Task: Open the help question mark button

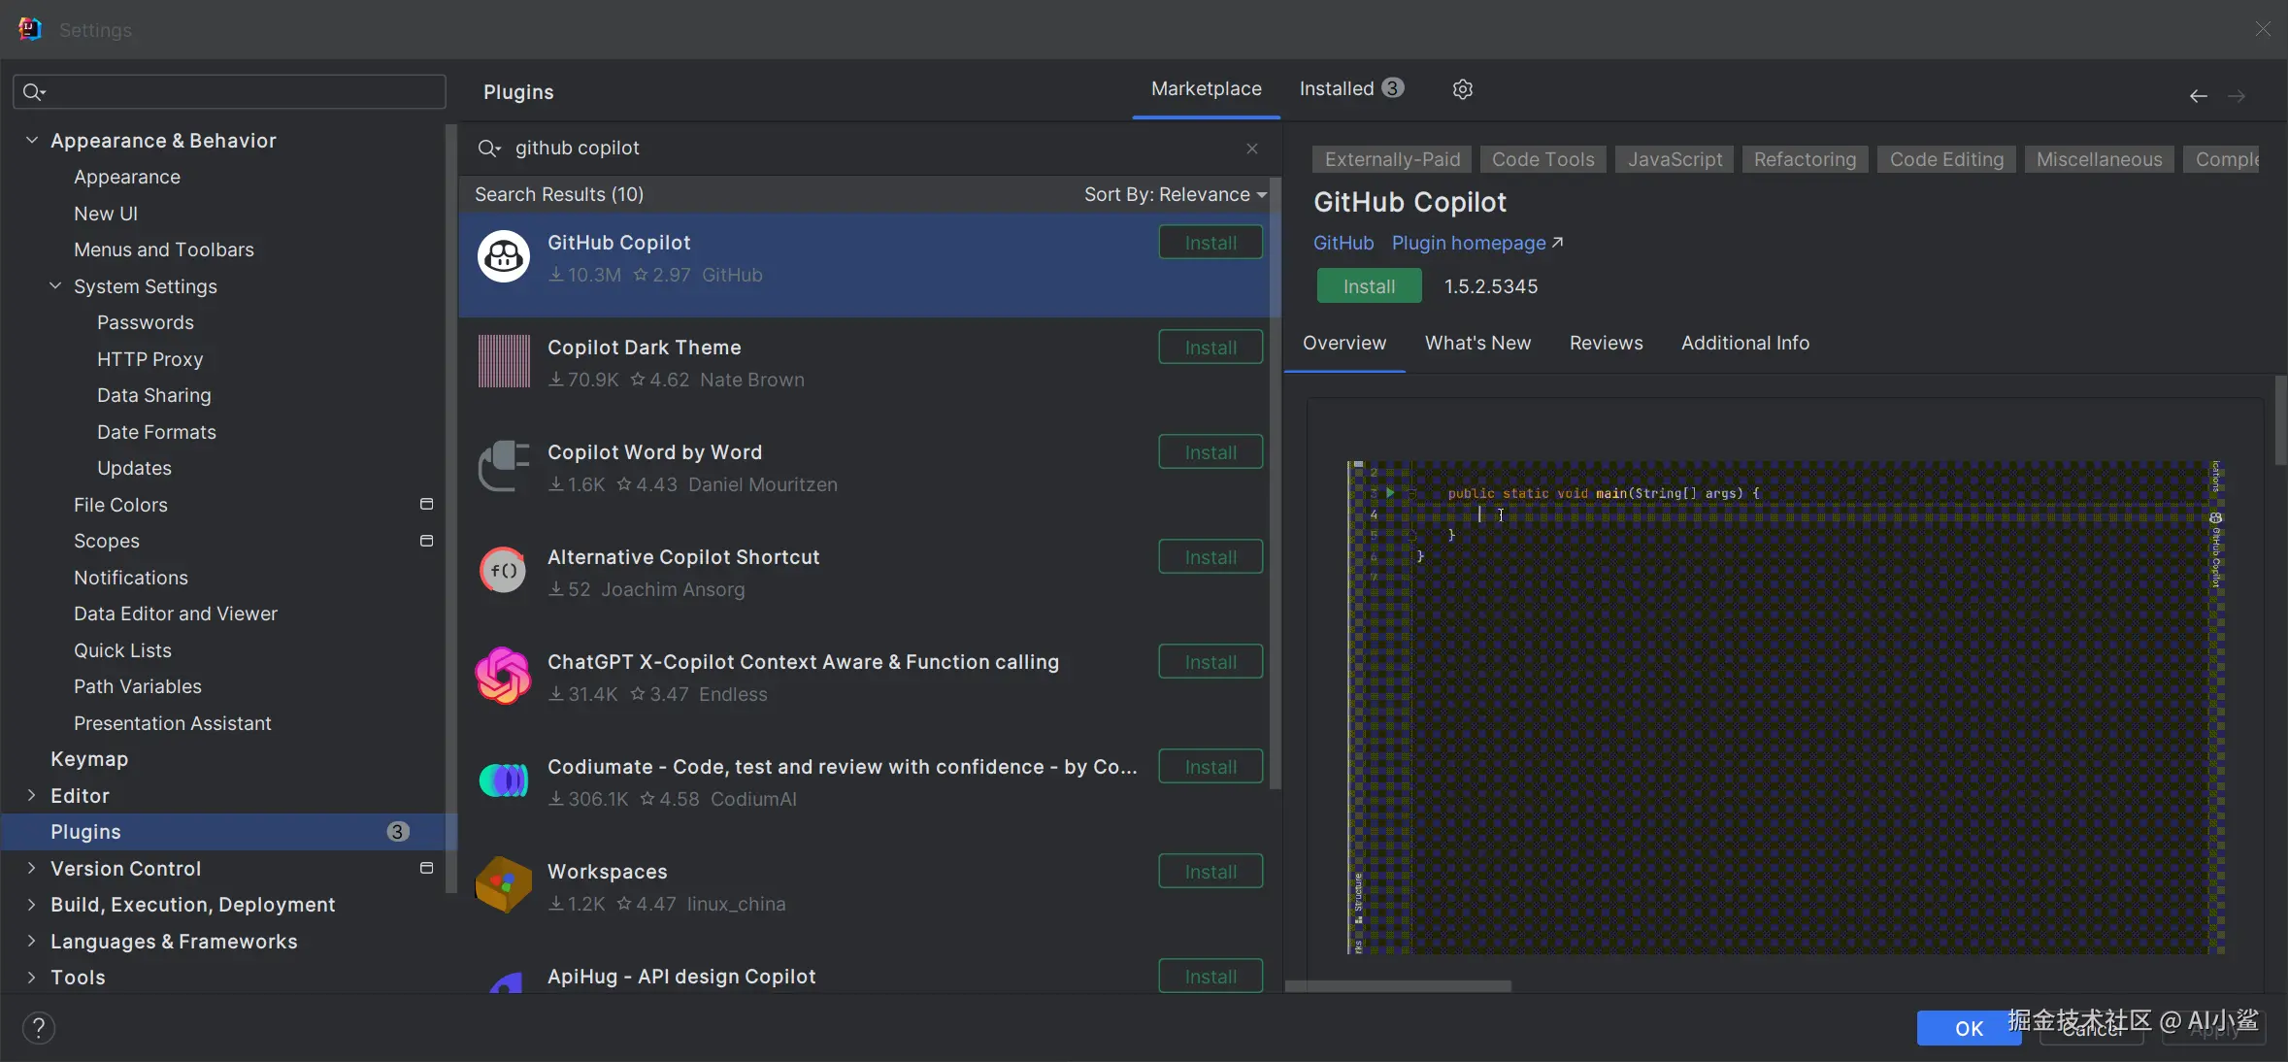Action: 39,1028
